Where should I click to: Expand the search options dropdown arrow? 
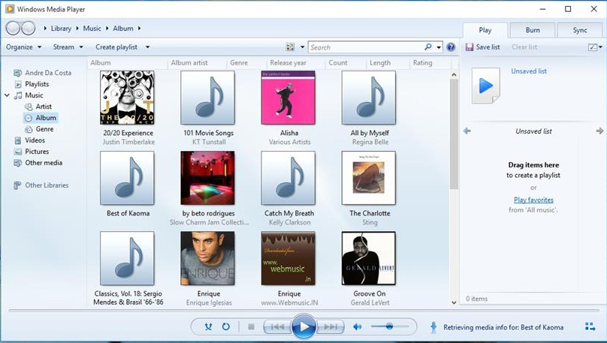point(439,47)
